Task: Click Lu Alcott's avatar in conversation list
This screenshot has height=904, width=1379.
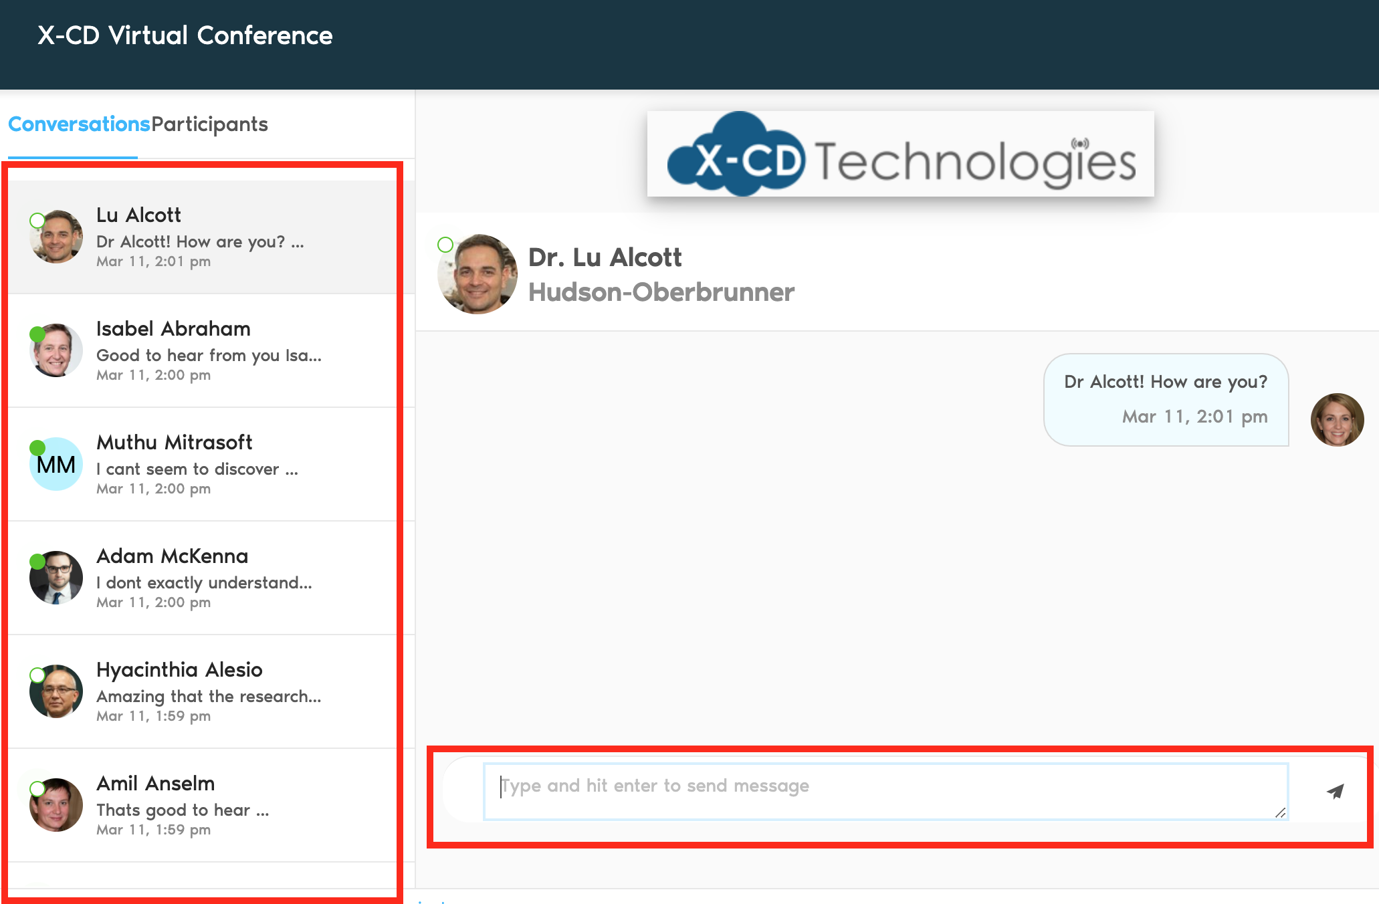Action: click(x=56, y=237)
